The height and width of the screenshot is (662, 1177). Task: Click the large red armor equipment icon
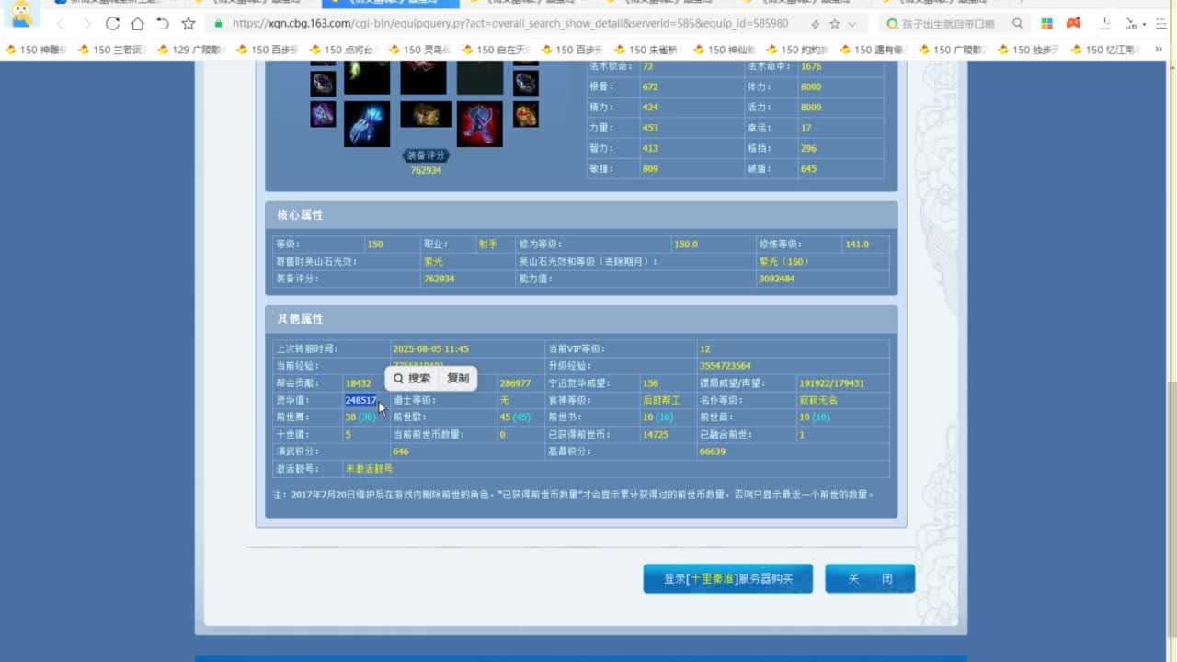pos(480,124)
